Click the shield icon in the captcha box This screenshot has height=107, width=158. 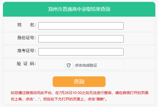pyautogui.click(x=69, y=65)
